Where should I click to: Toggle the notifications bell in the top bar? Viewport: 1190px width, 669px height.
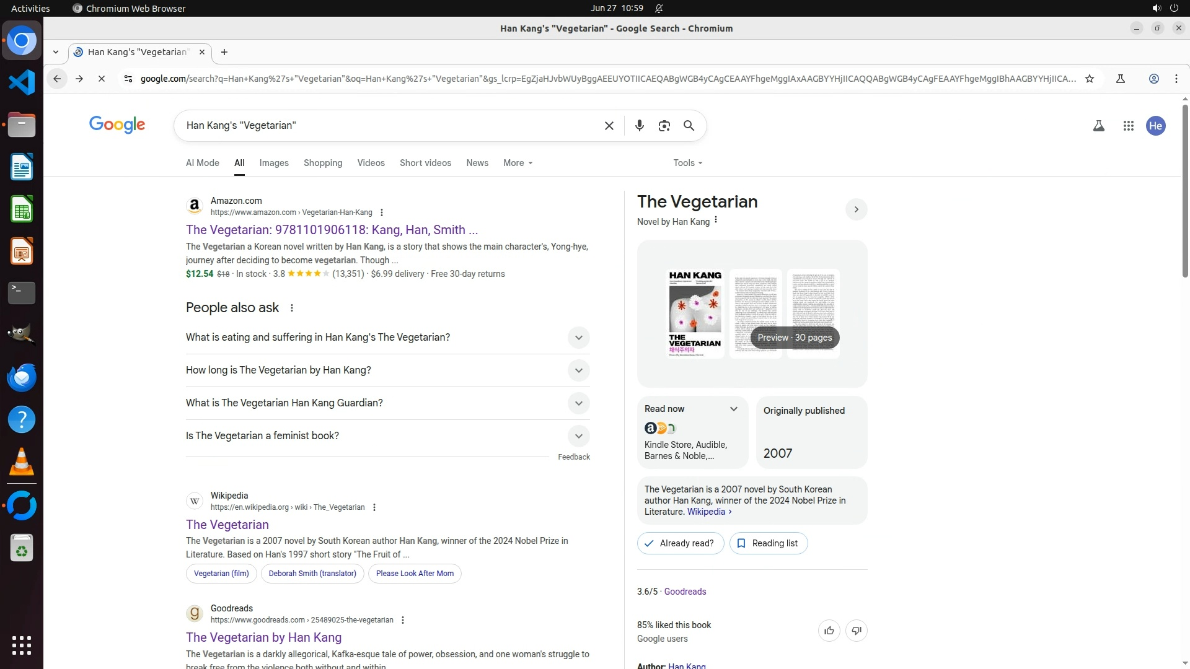click(659, 8)
